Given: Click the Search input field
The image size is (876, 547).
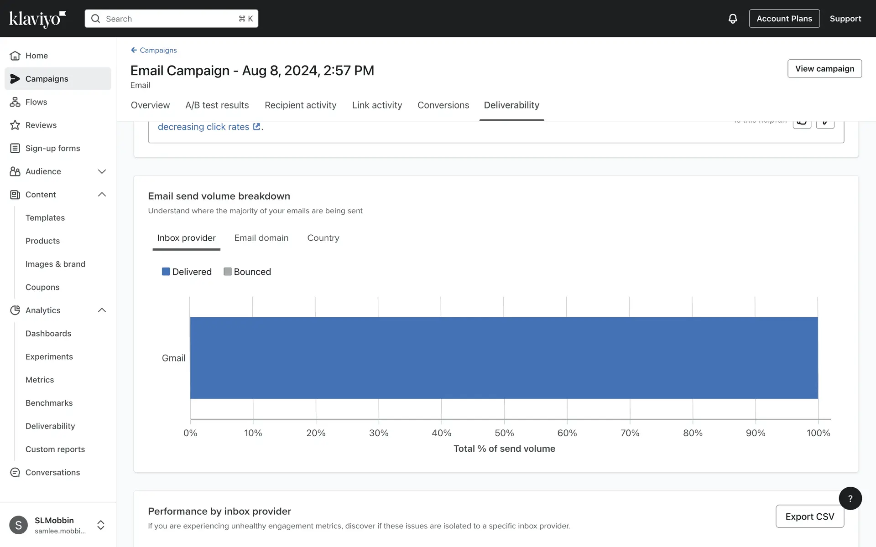Looking at the screenshot, I should pyautogui.click(x=171, y=19).
